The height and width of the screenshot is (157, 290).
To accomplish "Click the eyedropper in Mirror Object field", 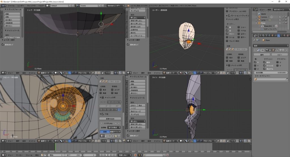I will [x=287, y=79].
